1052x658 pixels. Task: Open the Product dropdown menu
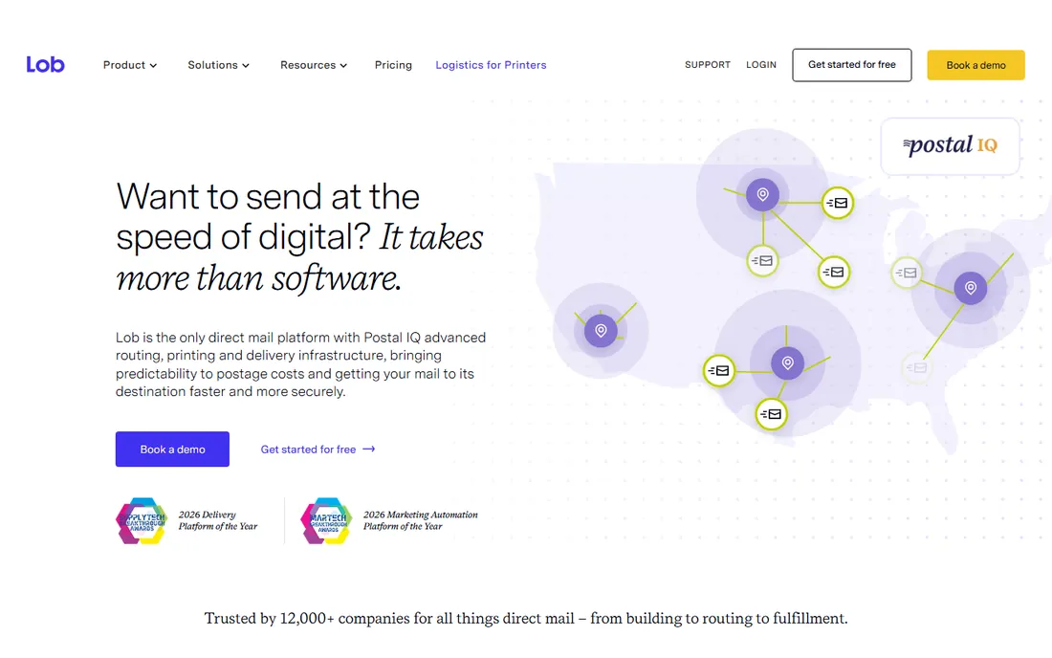(129, 65)
